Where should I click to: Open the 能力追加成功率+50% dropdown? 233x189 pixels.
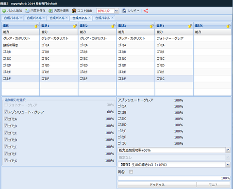(x=228, y=150)
